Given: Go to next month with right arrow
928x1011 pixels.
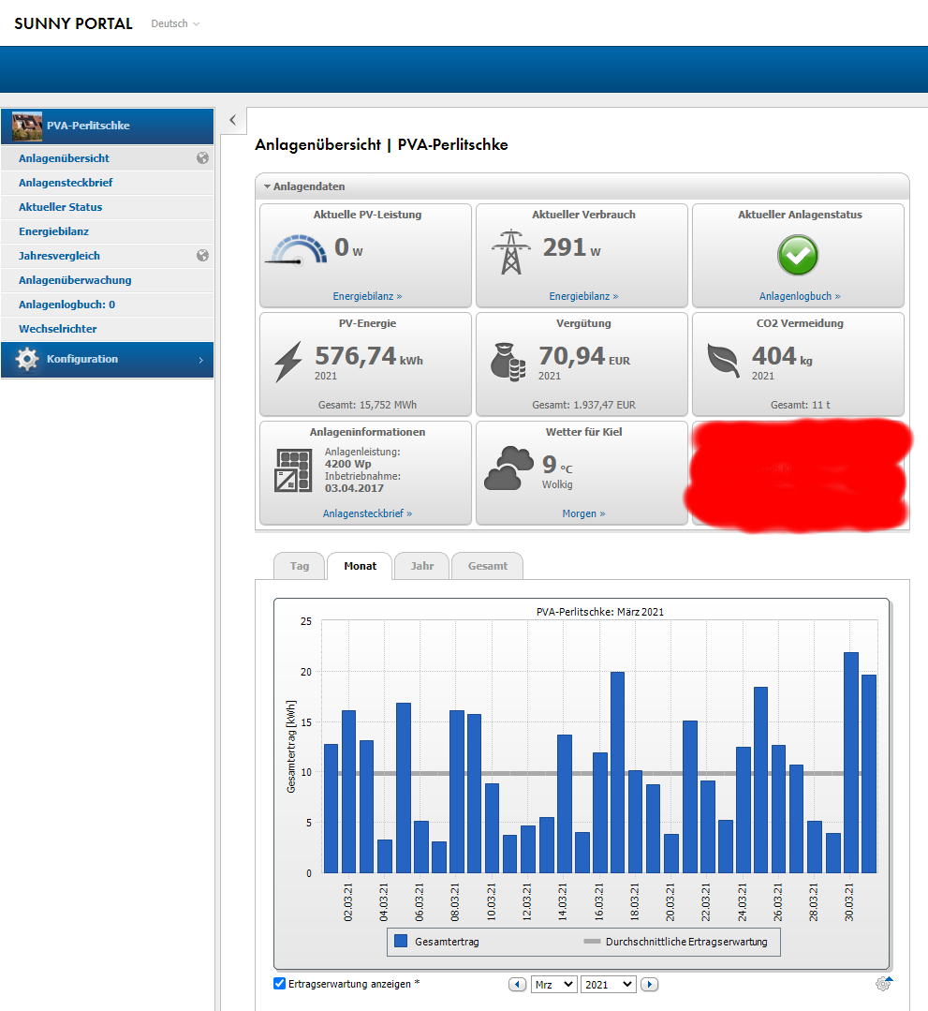Looking at the screenshot, I should (x=649, y=985).
